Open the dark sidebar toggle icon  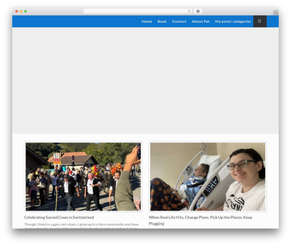point(260,21)
